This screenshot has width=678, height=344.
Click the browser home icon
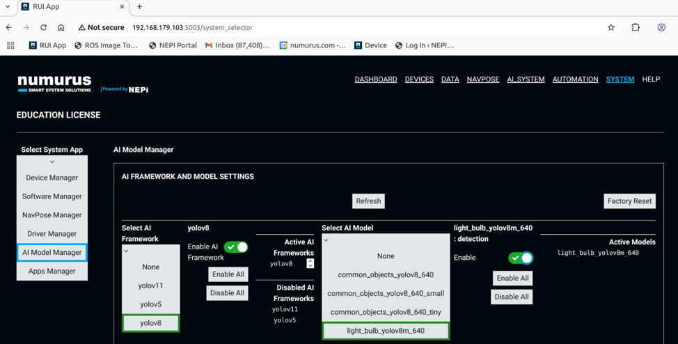tap(61, 28)
